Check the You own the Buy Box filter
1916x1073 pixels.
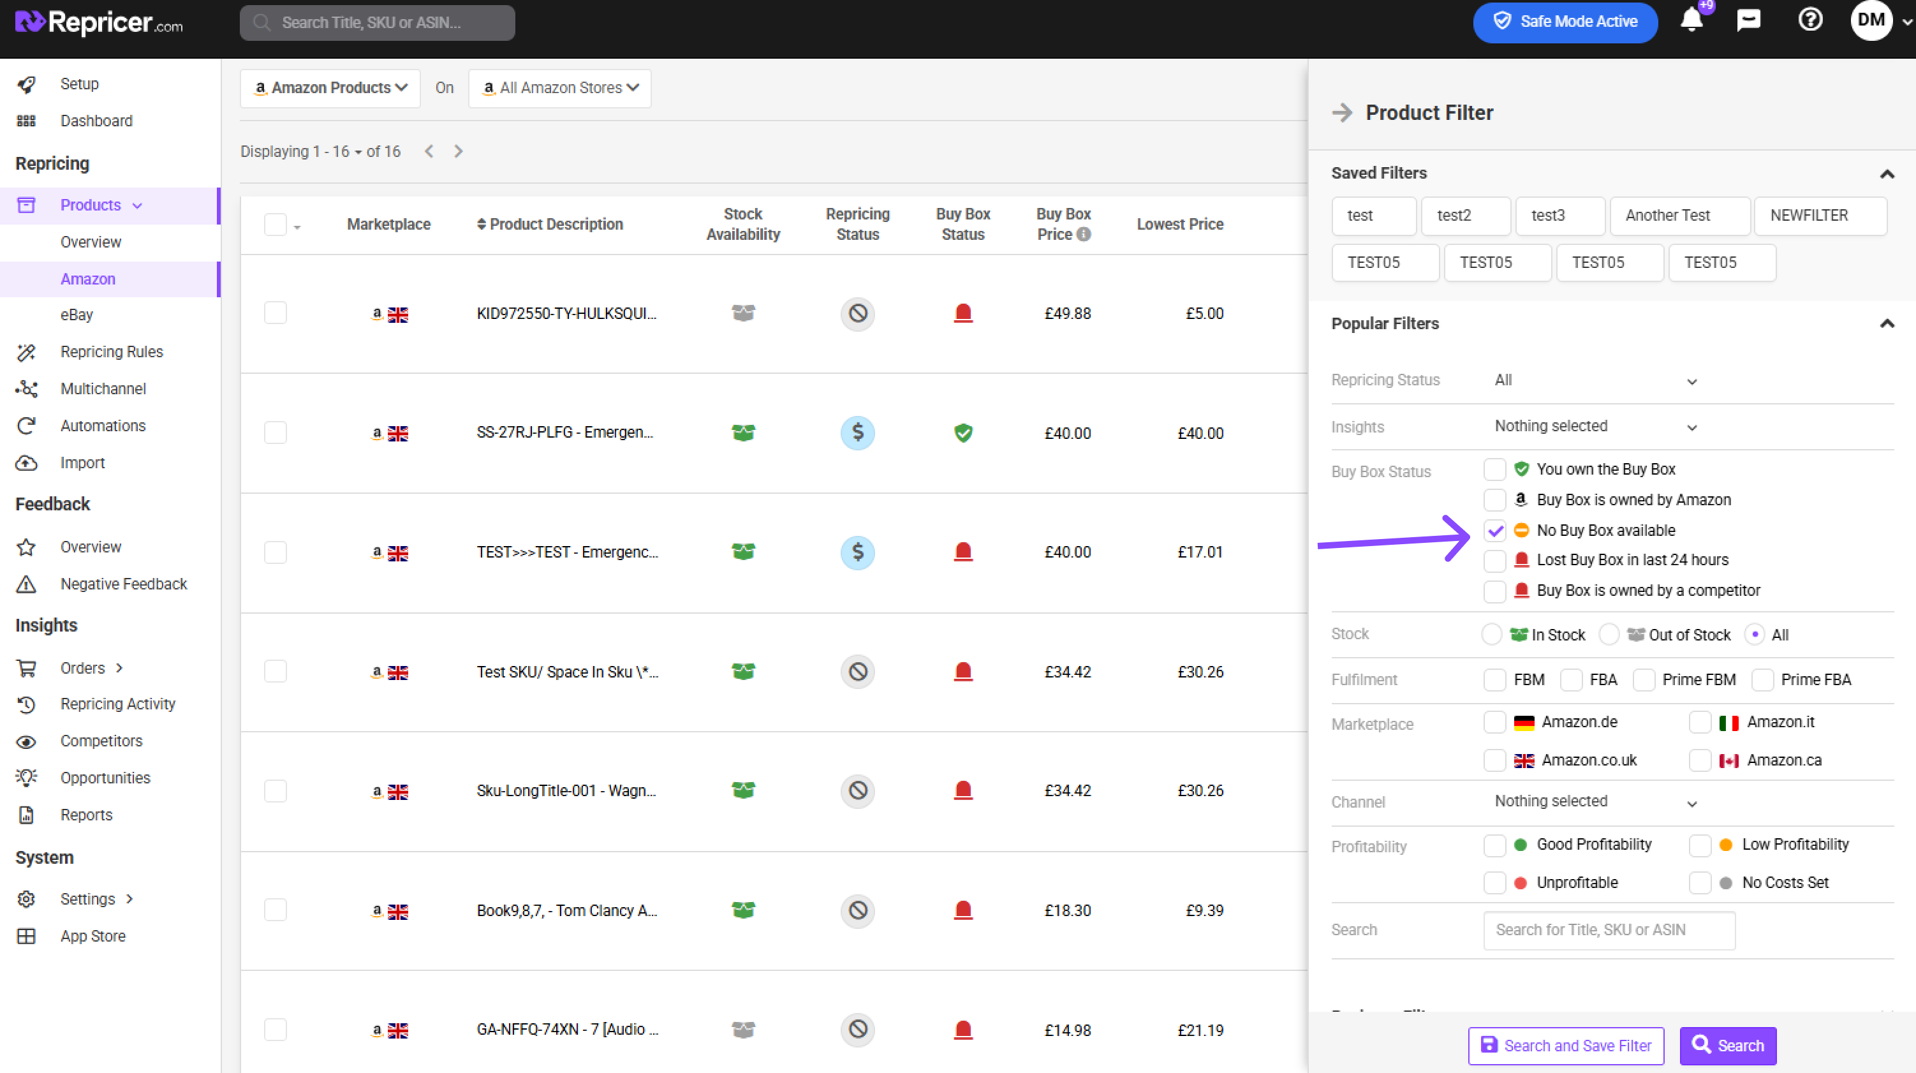[x=1494, y=469]
